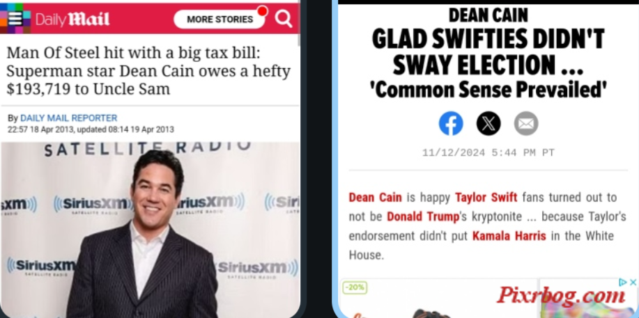
Task: Click the tax bill article headline
Action: click(148, 71)
